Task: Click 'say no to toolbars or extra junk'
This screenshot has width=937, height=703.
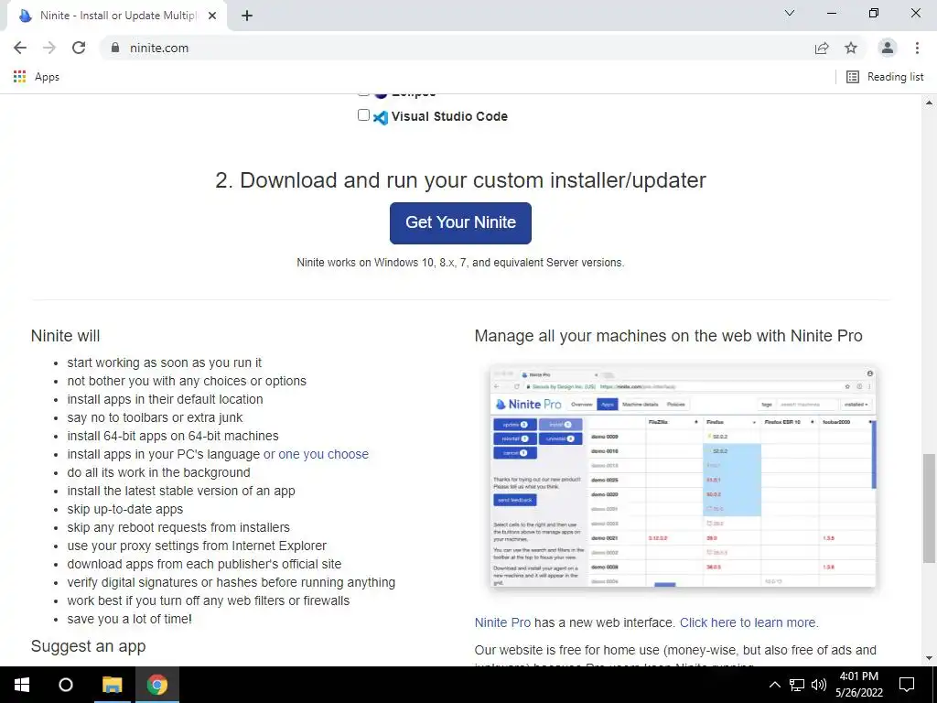Action: coord(155,417)
